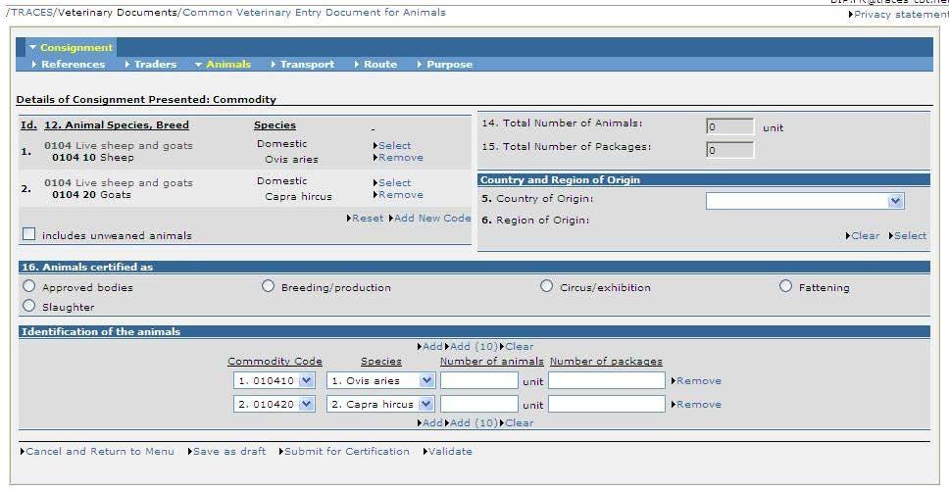Click TRACES breadcrumb link
The width and height of the screenshot is (949, 492).
point(31,12)
